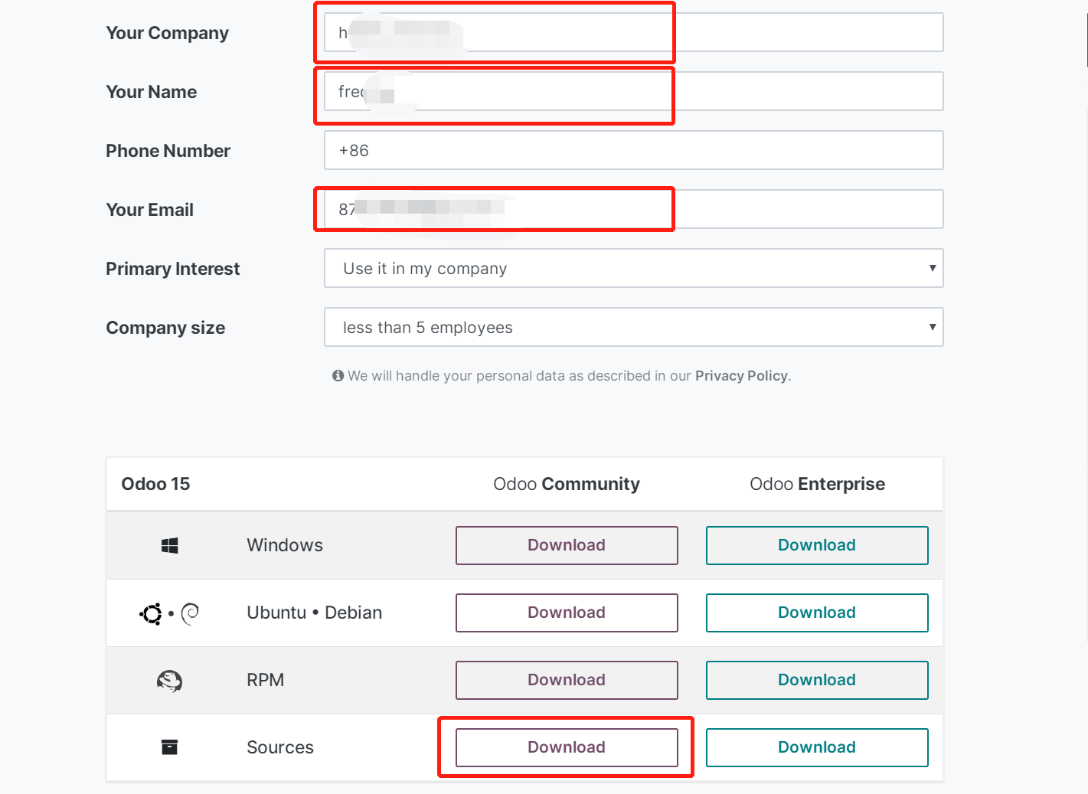
Task: Download Odoo Community RPM package
Action: [567, 680]
